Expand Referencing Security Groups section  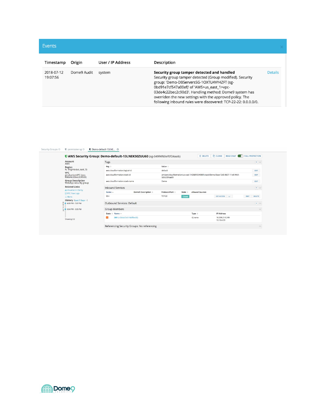click(x=260, y=226)
